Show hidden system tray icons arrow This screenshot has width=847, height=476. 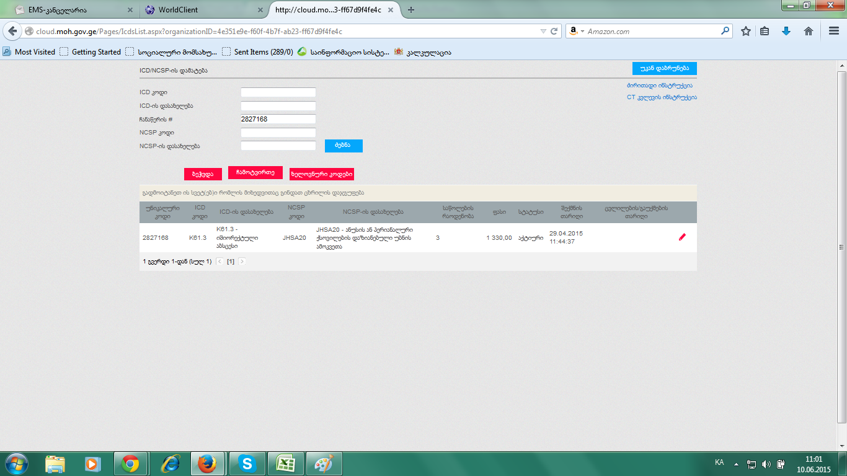(736, 464)
